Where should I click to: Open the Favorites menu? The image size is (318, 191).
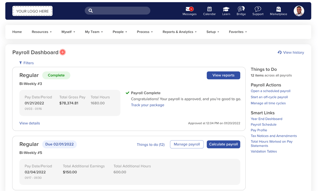(237, 32)
